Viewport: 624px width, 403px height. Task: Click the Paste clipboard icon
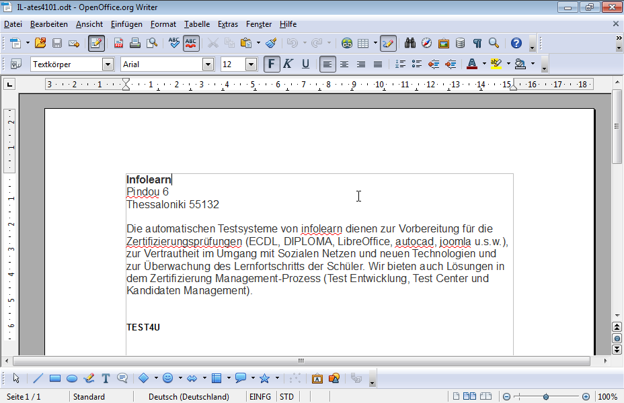pos(246,43)
